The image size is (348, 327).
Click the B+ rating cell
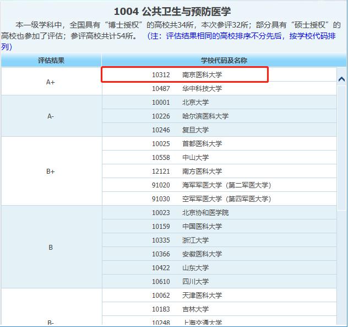coord(51,171)
